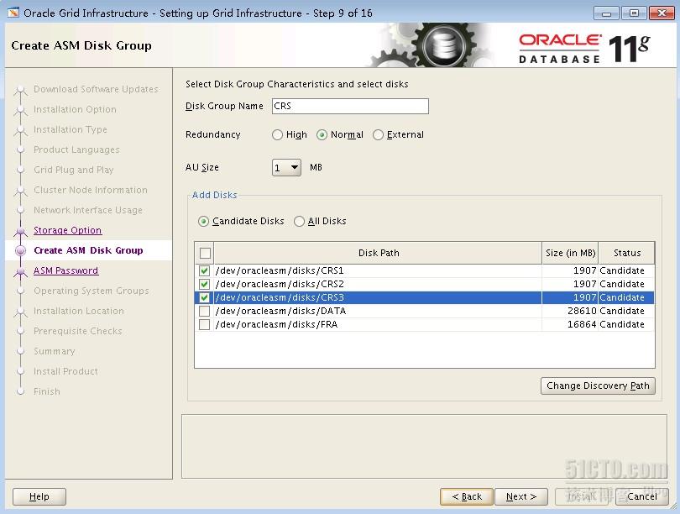The image size is (680, 514).
Task: Click the Size (in MB) column header
Action: tap(570, 253)
